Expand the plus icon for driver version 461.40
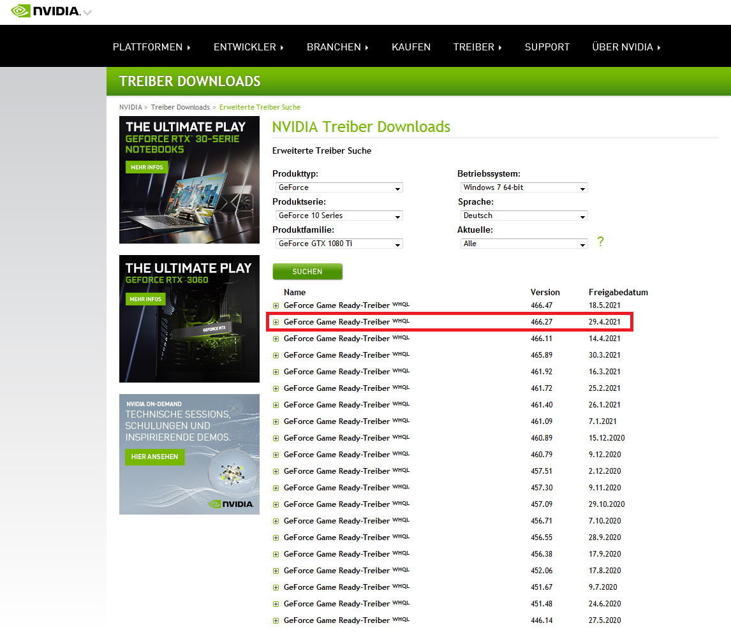 click(276, 406)
